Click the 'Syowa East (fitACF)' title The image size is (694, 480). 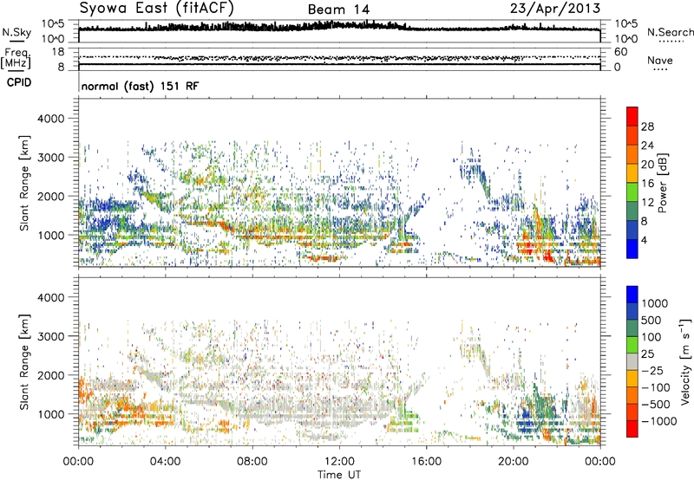point(156,9)
